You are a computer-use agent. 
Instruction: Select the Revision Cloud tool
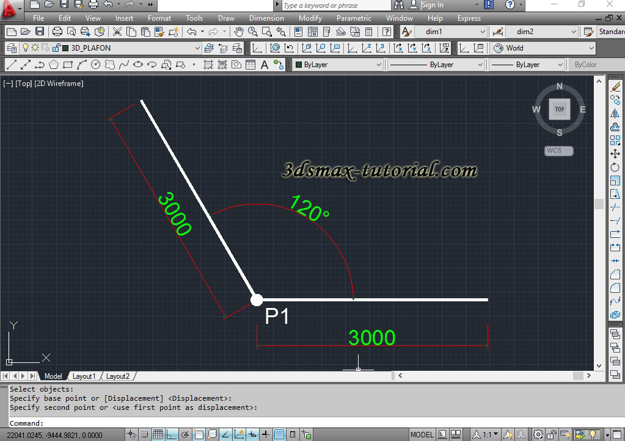tap(109, 65)
